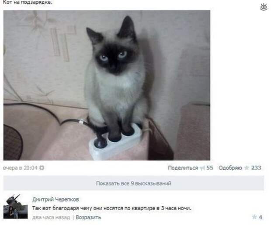The image size is (271, 225).
Task: Open Дмитрий Черепков's avatar picture
Action: [16, 207]
